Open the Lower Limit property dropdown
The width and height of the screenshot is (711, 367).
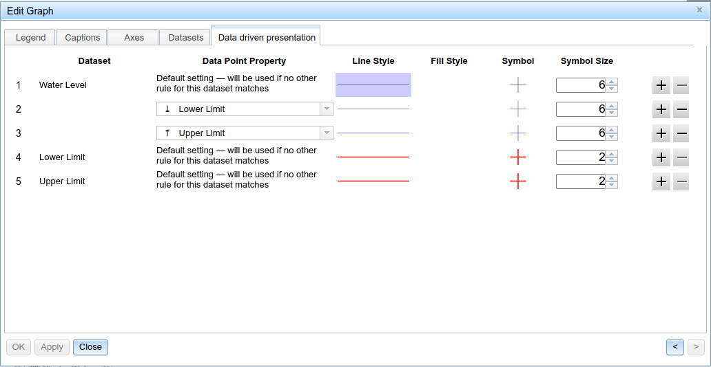(x=327, y=109)
